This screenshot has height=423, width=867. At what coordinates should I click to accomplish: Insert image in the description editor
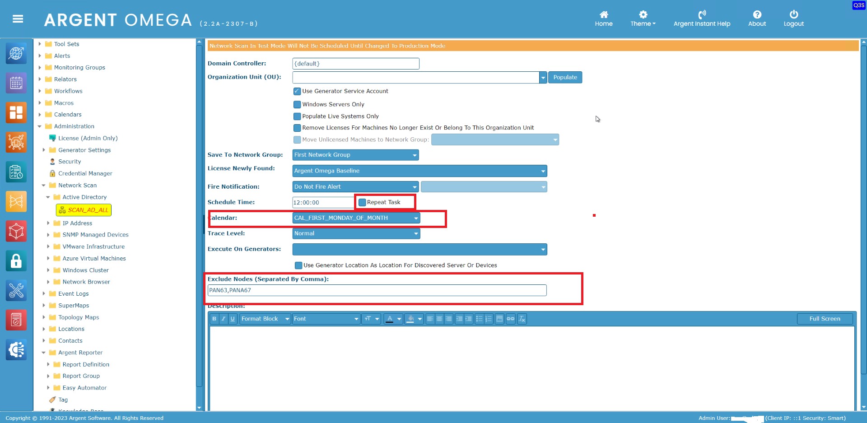point(499,319)
